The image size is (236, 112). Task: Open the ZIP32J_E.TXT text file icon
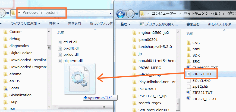tap(189, 98)
